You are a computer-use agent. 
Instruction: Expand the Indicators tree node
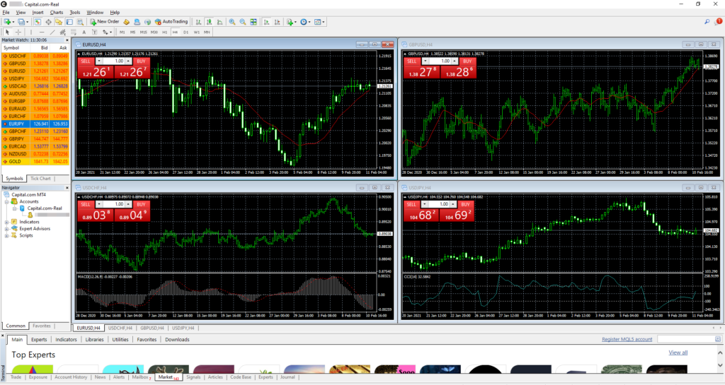(6, 222)
